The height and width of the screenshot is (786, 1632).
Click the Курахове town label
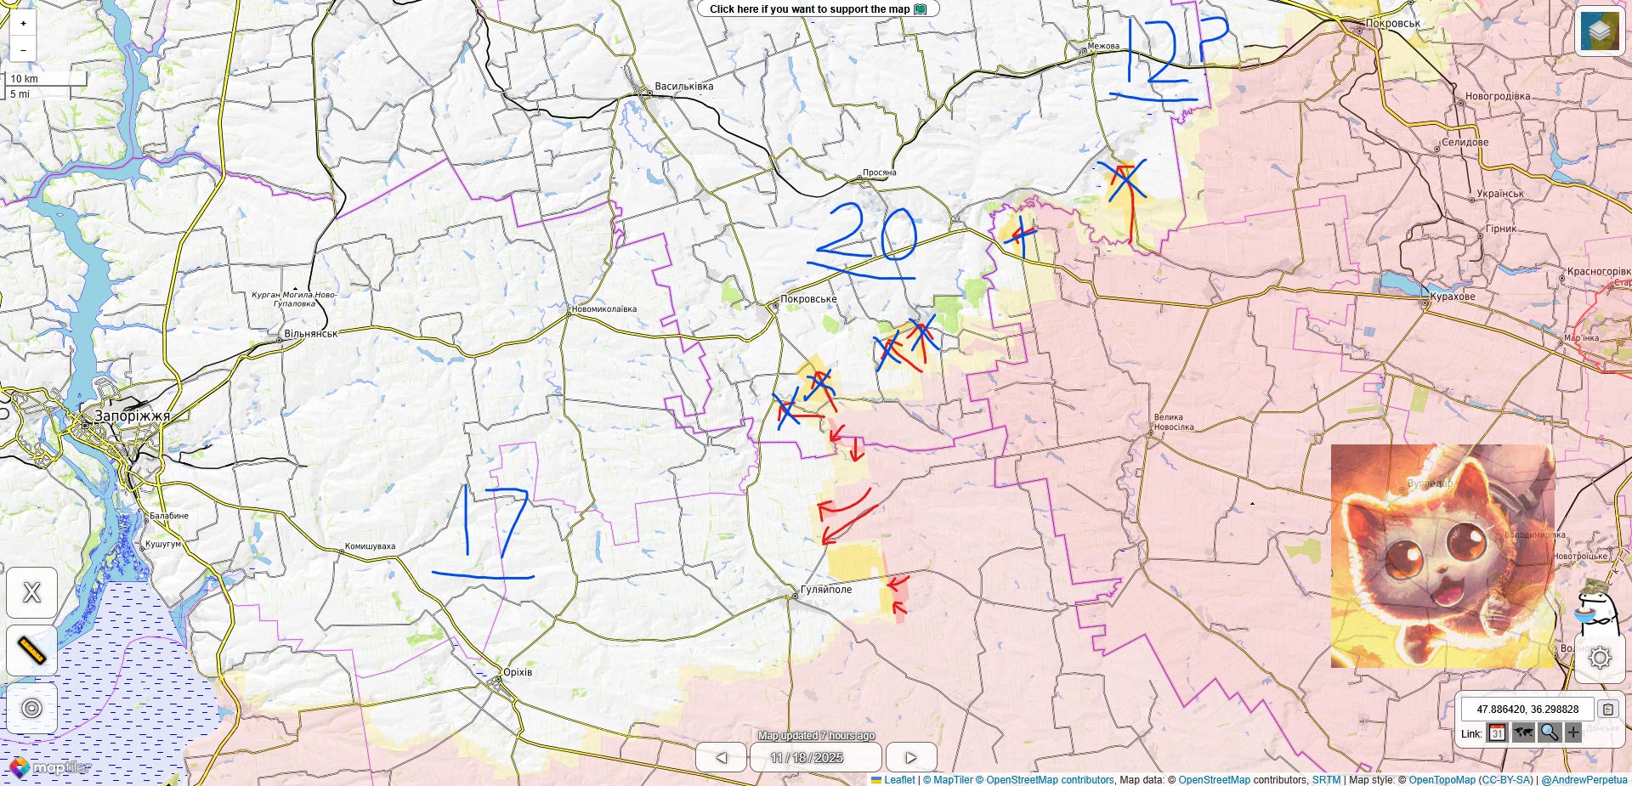1453,296
